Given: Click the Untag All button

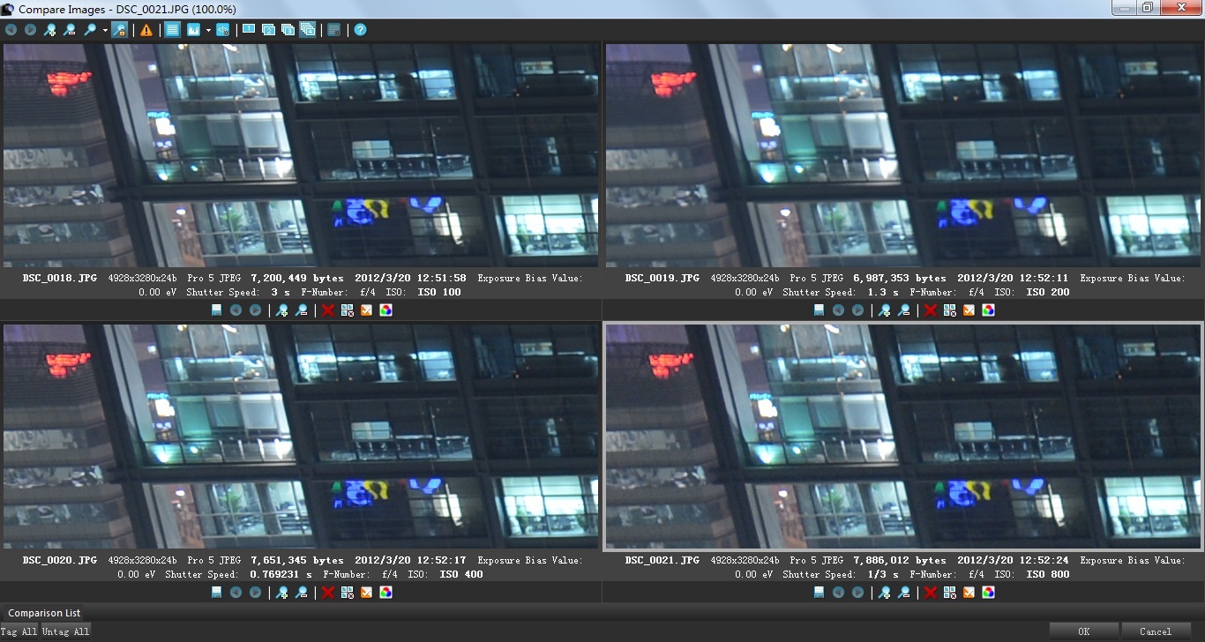Looking at the screenshot, I should pos(65,631).
